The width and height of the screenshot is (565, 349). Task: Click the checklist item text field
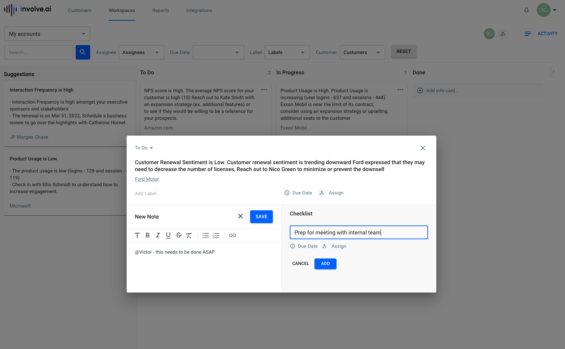tap(359, 232)
